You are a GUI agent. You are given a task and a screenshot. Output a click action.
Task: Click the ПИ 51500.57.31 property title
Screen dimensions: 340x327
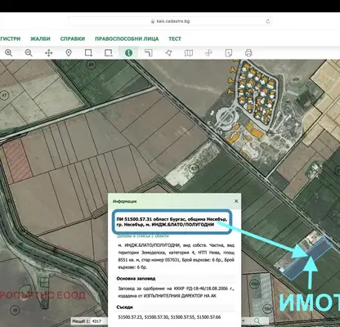(x=172, y=222)
